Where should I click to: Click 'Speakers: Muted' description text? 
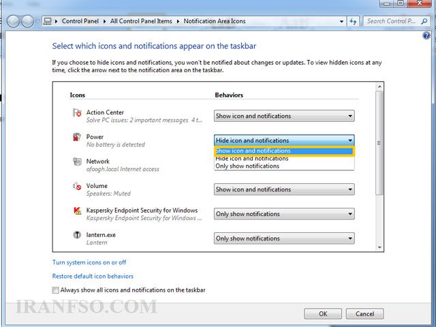click(108, 193)
